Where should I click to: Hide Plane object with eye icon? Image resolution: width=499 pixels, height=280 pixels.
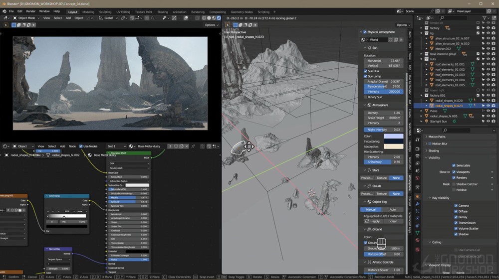(488, 111)
